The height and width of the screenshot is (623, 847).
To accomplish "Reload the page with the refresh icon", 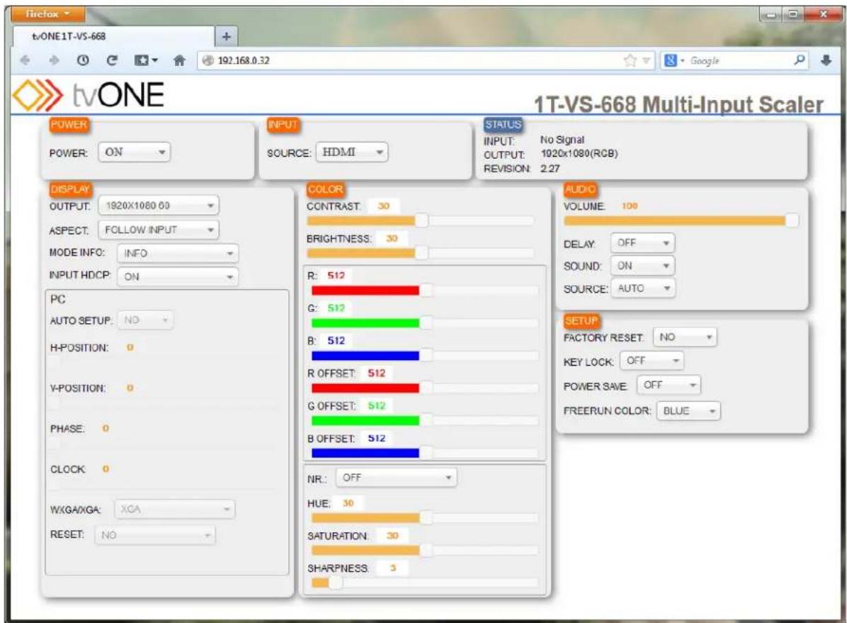I will click(112, 60).
